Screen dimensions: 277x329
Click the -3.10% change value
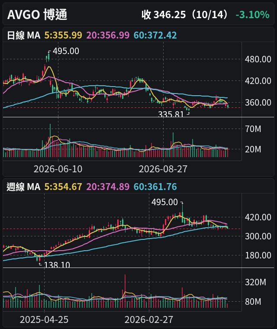pyautogui.click(x=252, y=15)
